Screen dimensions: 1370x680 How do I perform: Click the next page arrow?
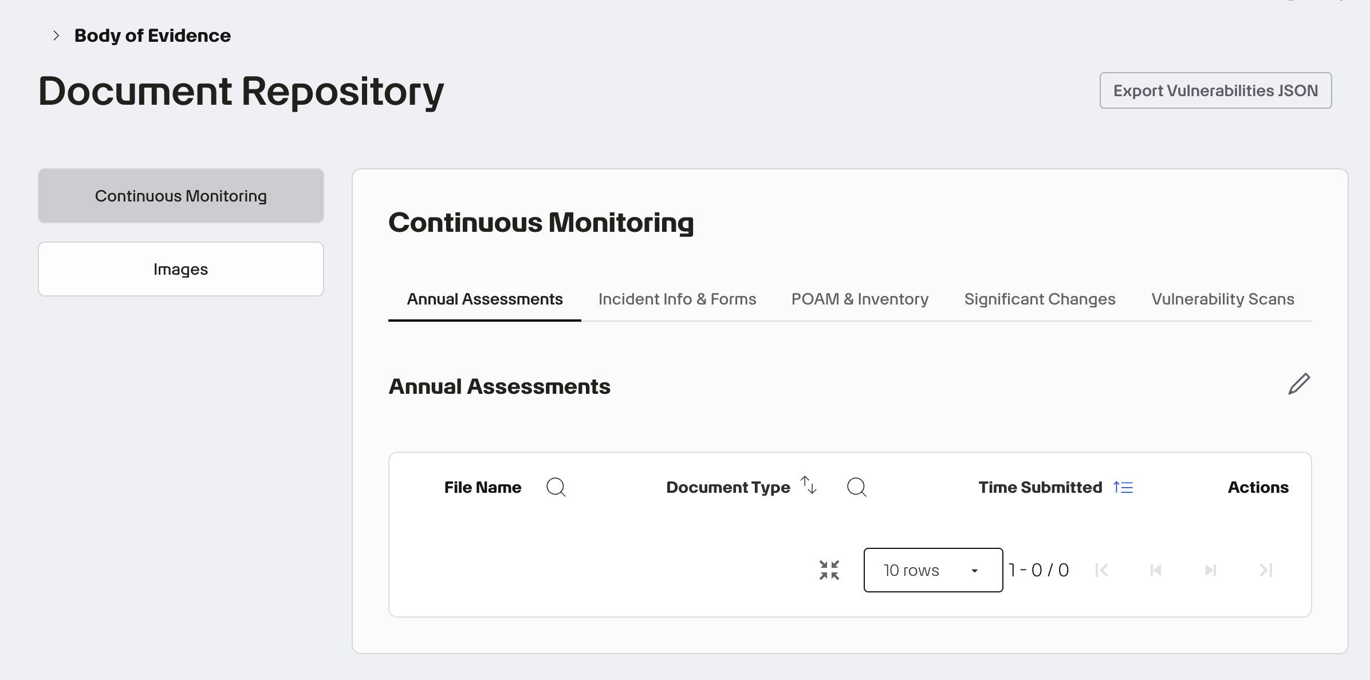(1210, 570)
